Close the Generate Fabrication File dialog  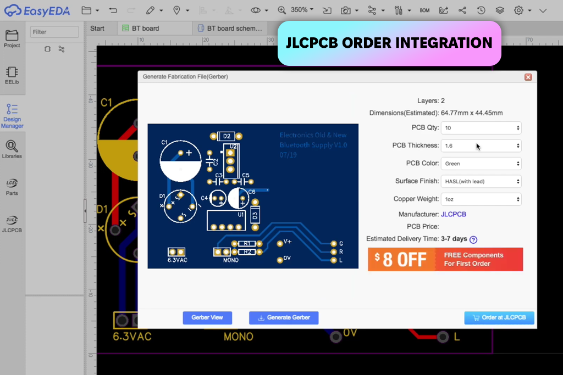pyautogui.click(x=528, y=77)
